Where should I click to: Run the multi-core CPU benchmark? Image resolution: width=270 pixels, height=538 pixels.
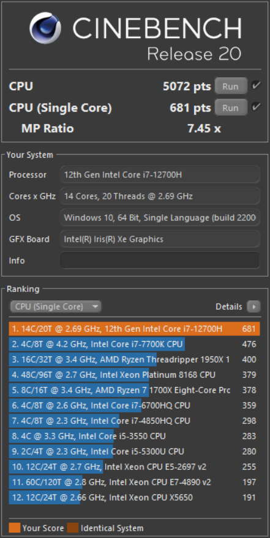click(231, 86)
